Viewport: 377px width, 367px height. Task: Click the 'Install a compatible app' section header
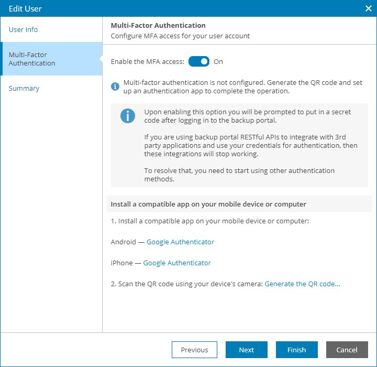208,204
